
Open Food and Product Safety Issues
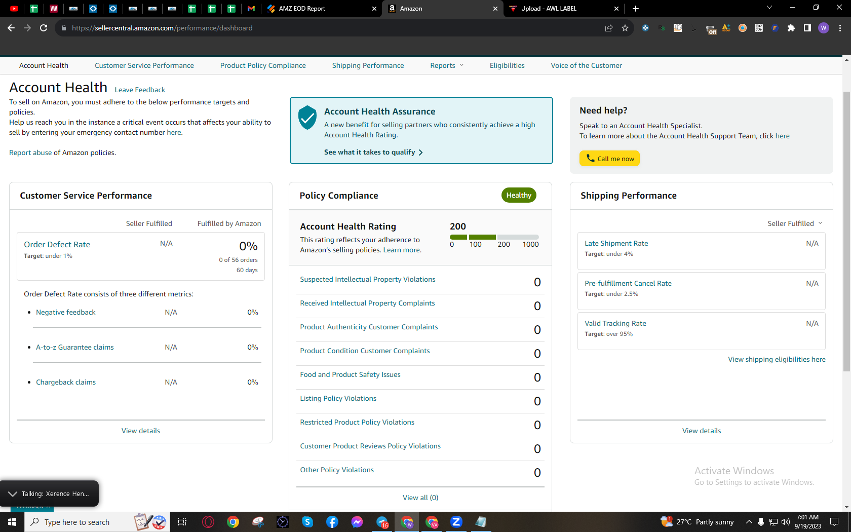[x=350, y=374]
